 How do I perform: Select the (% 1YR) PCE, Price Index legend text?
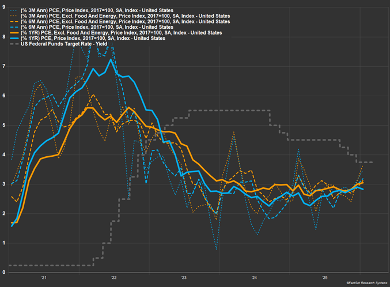(x=93, y=39)
